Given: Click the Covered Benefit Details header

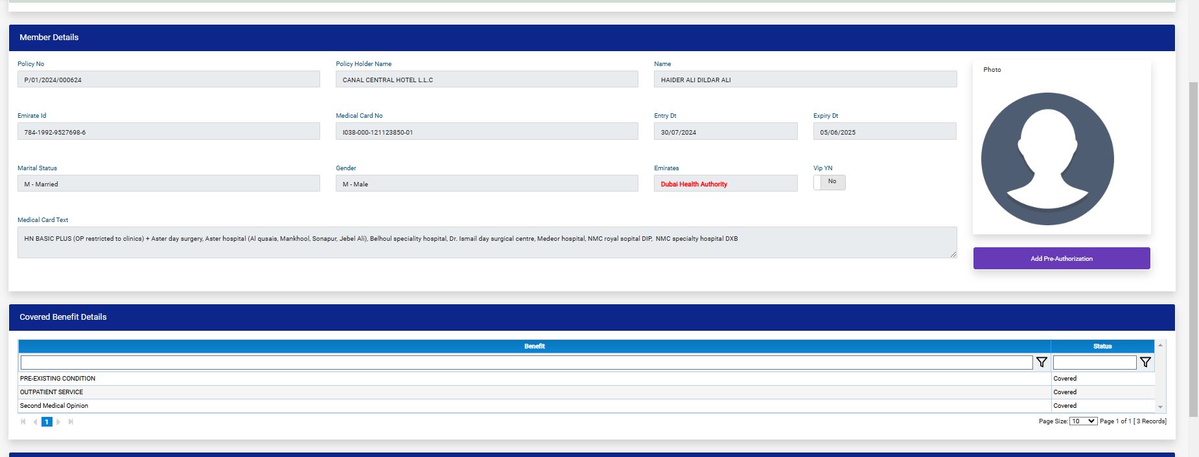Looking at the screenshot, I should 592,317.
